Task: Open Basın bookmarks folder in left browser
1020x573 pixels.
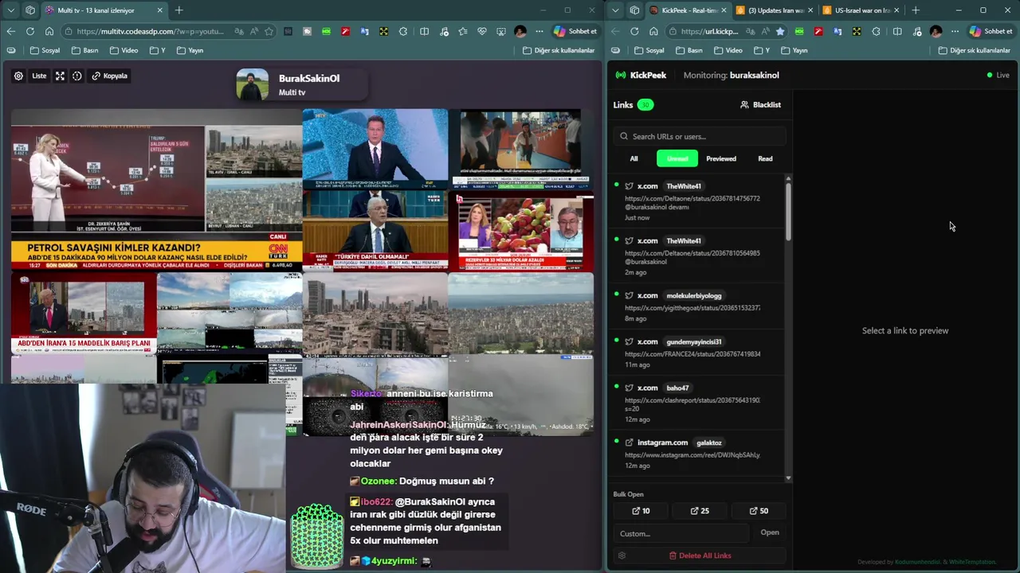Action: tap(85, 50)
